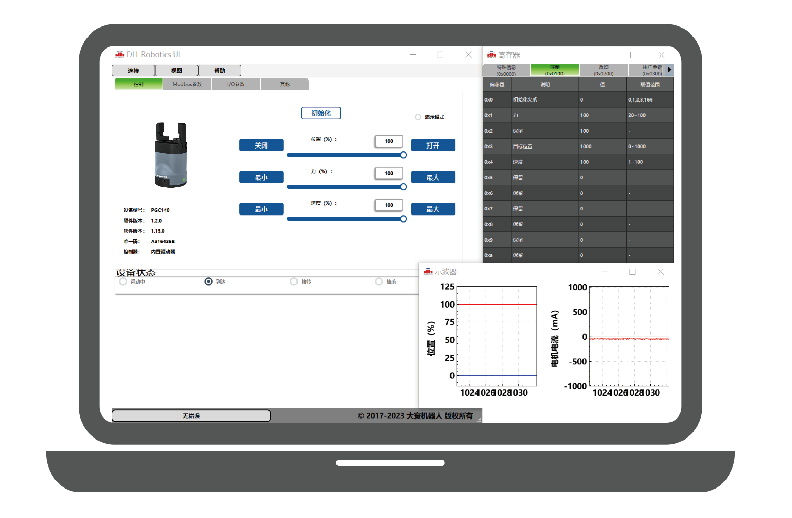Open the 视图 menu
Viewport: 792px width, 518px height.
pos(176,71)
